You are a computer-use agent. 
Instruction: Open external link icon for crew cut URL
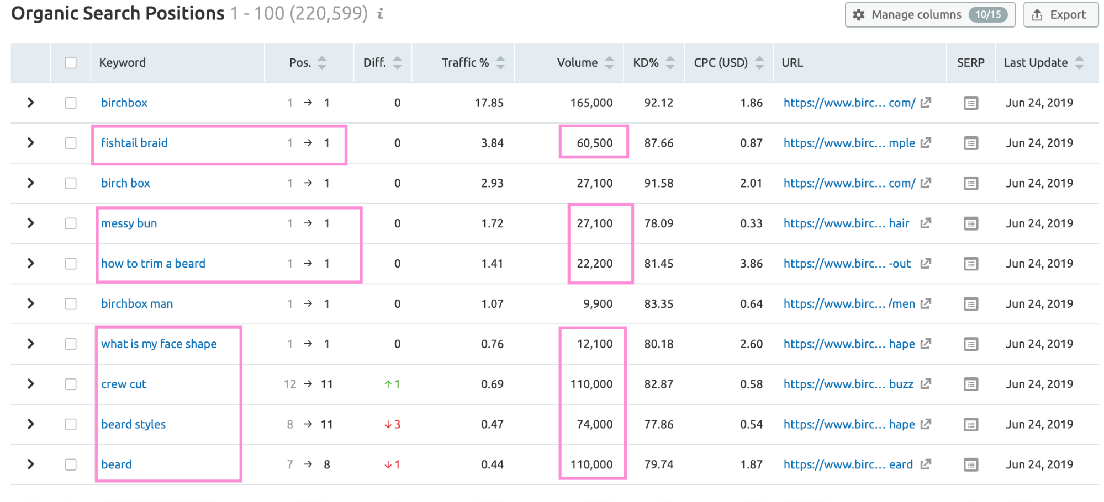point(926,383)
